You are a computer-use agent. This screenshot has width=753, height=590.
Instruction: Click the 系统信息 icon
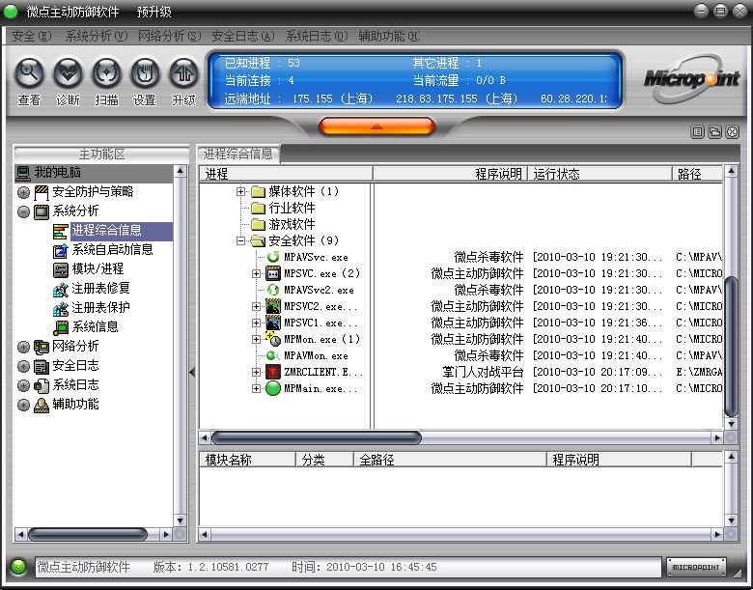pyautogui.click(x=61, y=327)
